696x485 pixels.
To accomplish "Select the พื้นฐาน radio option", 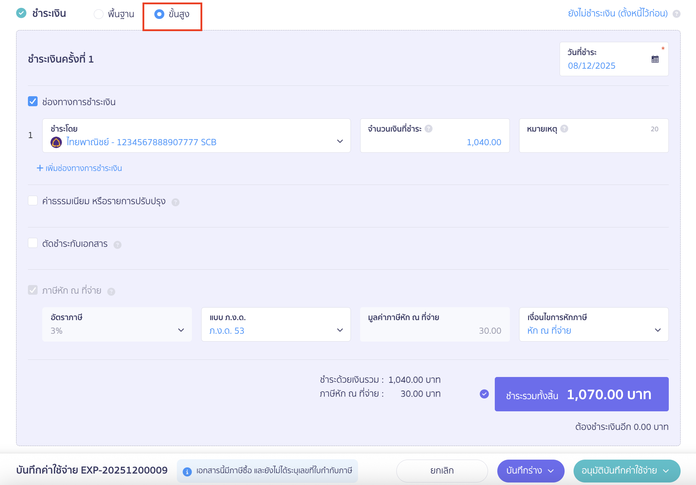I will pyautogui.click(x=98, y=14).
